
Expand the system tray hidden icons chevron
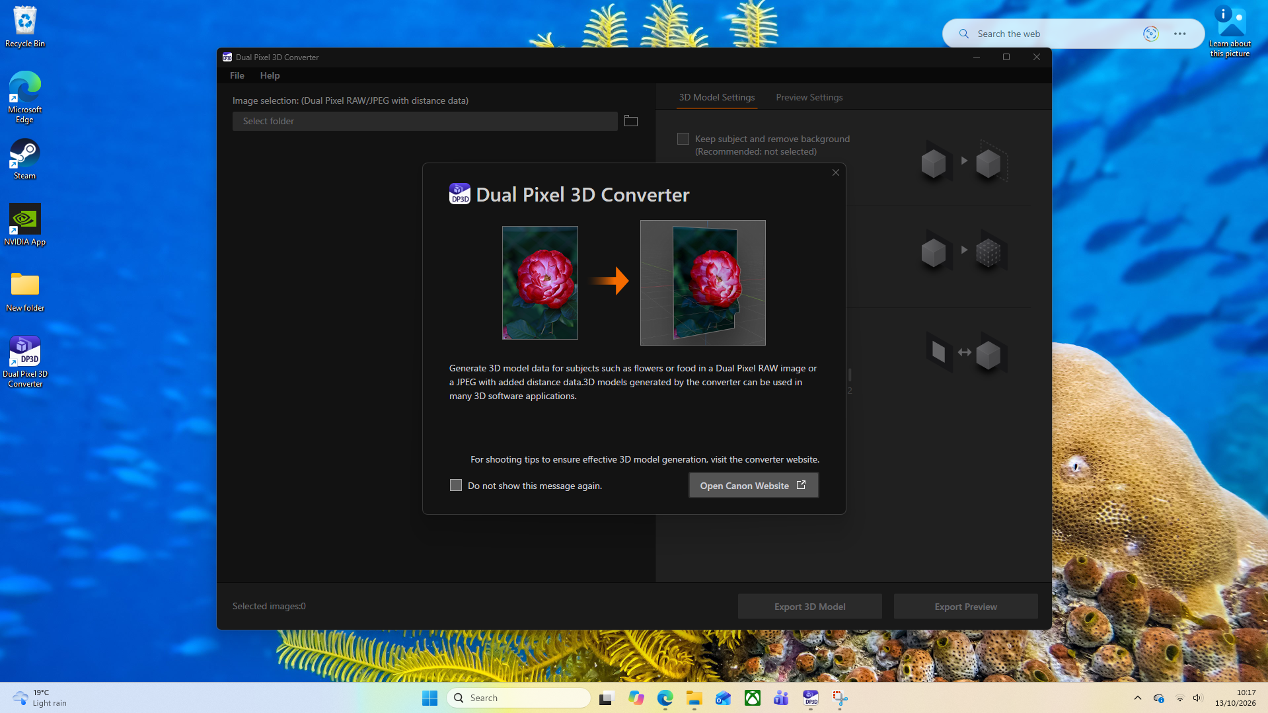(x=1137, y=698)
